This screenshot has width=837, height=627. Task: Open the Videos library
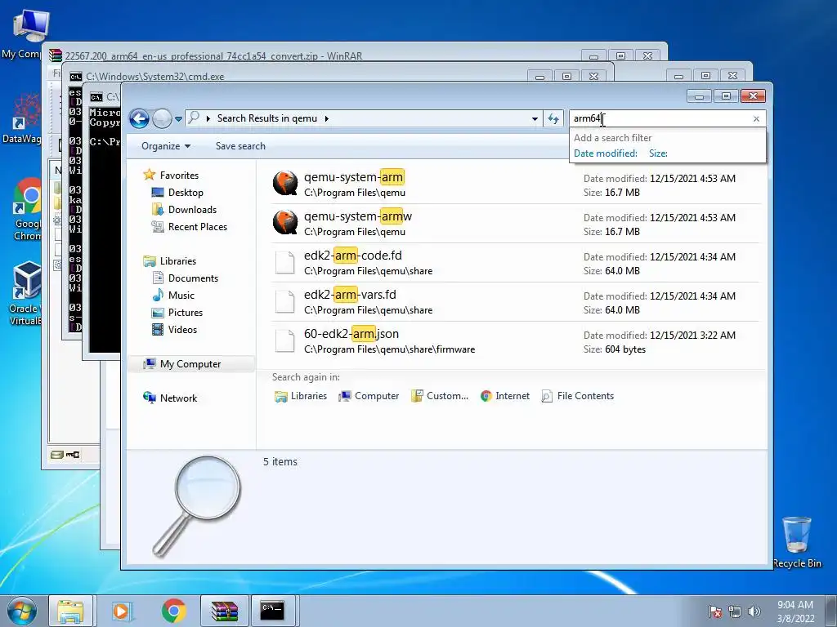click(182, 330)
